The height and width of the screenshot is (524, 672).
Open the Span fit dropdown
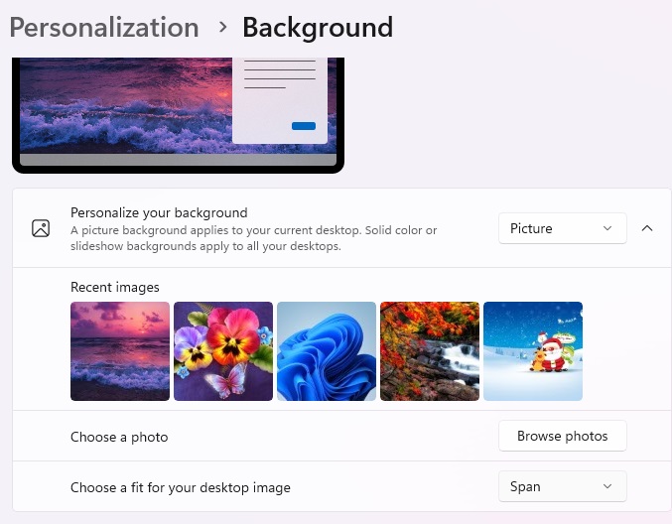pos(562,486)
